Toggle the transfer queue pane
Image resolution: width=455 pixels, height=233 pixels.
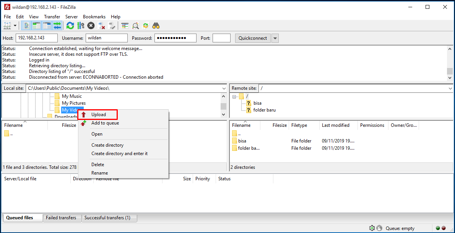tap(57, 25)
